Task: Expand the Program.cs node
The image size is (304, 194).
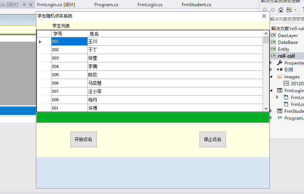Action: [271, 118]
